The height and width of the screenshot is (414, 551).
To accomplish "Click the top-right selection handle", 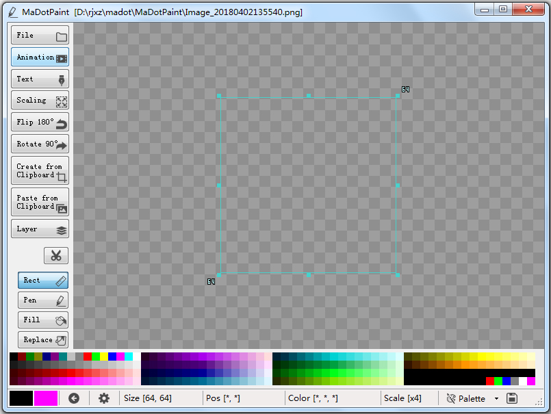I will (x=398, y=96).
